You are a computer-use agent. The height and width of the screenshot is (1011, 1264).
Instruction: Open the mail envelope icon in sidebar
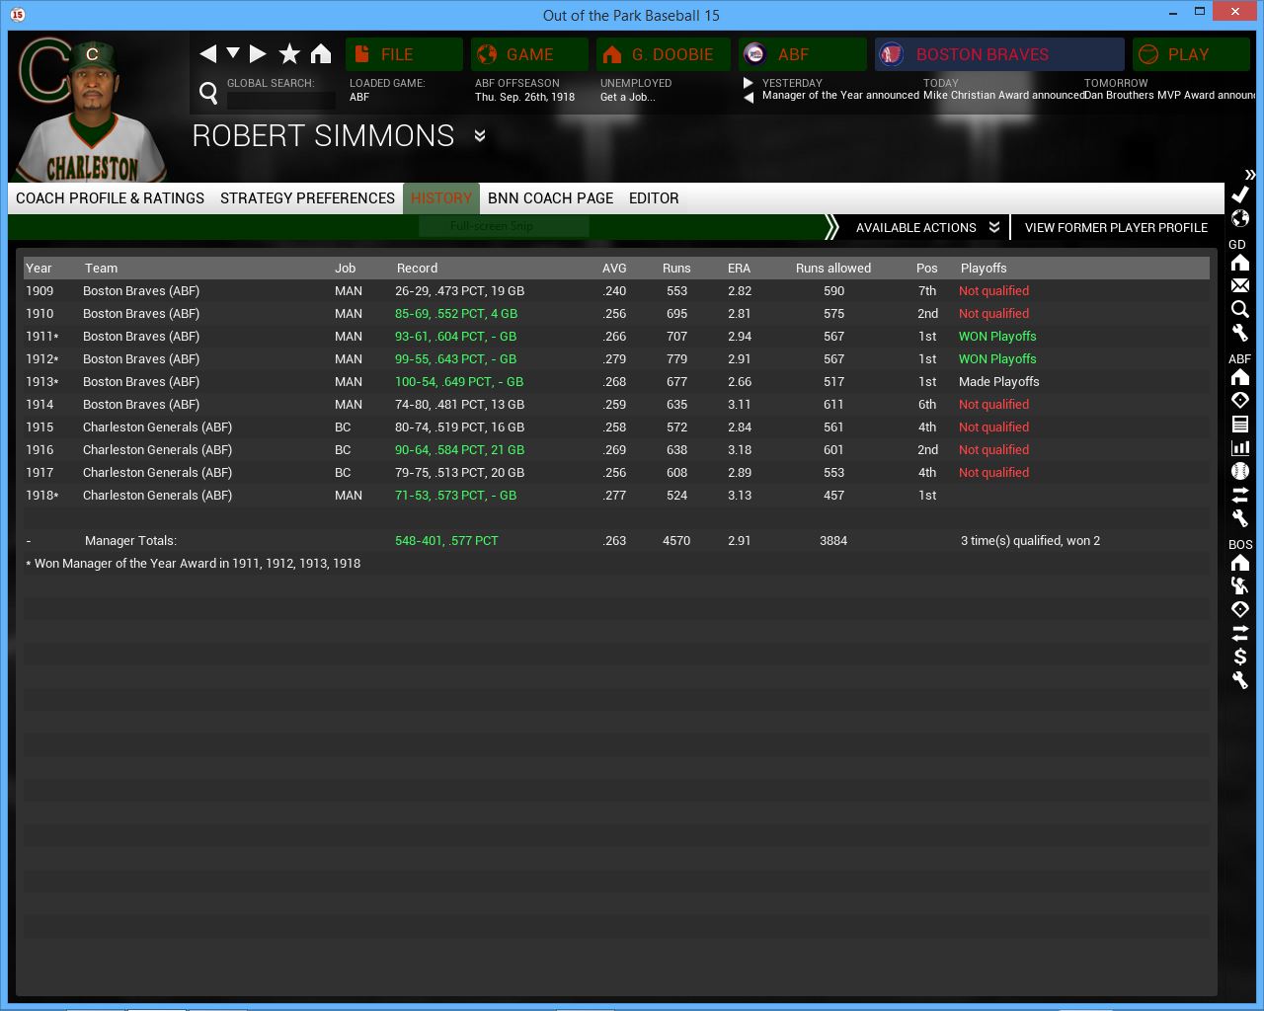[1240, 285]
